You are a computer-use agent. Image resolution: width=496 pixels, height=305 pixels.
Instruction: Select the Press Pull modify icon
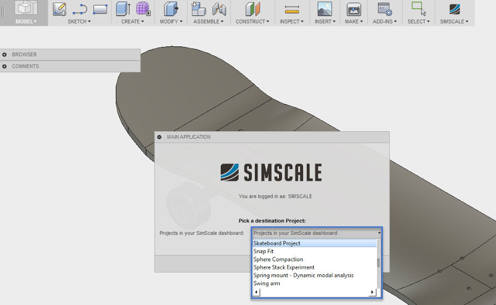pyautogui.click(x=171, y=9)
